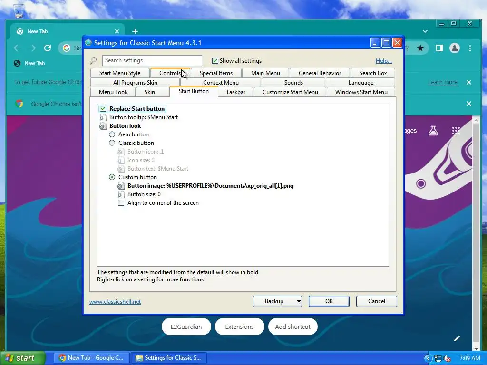487x365 pixels.
Task: Open the Extensions shortcut
Action: coord(240,327)
